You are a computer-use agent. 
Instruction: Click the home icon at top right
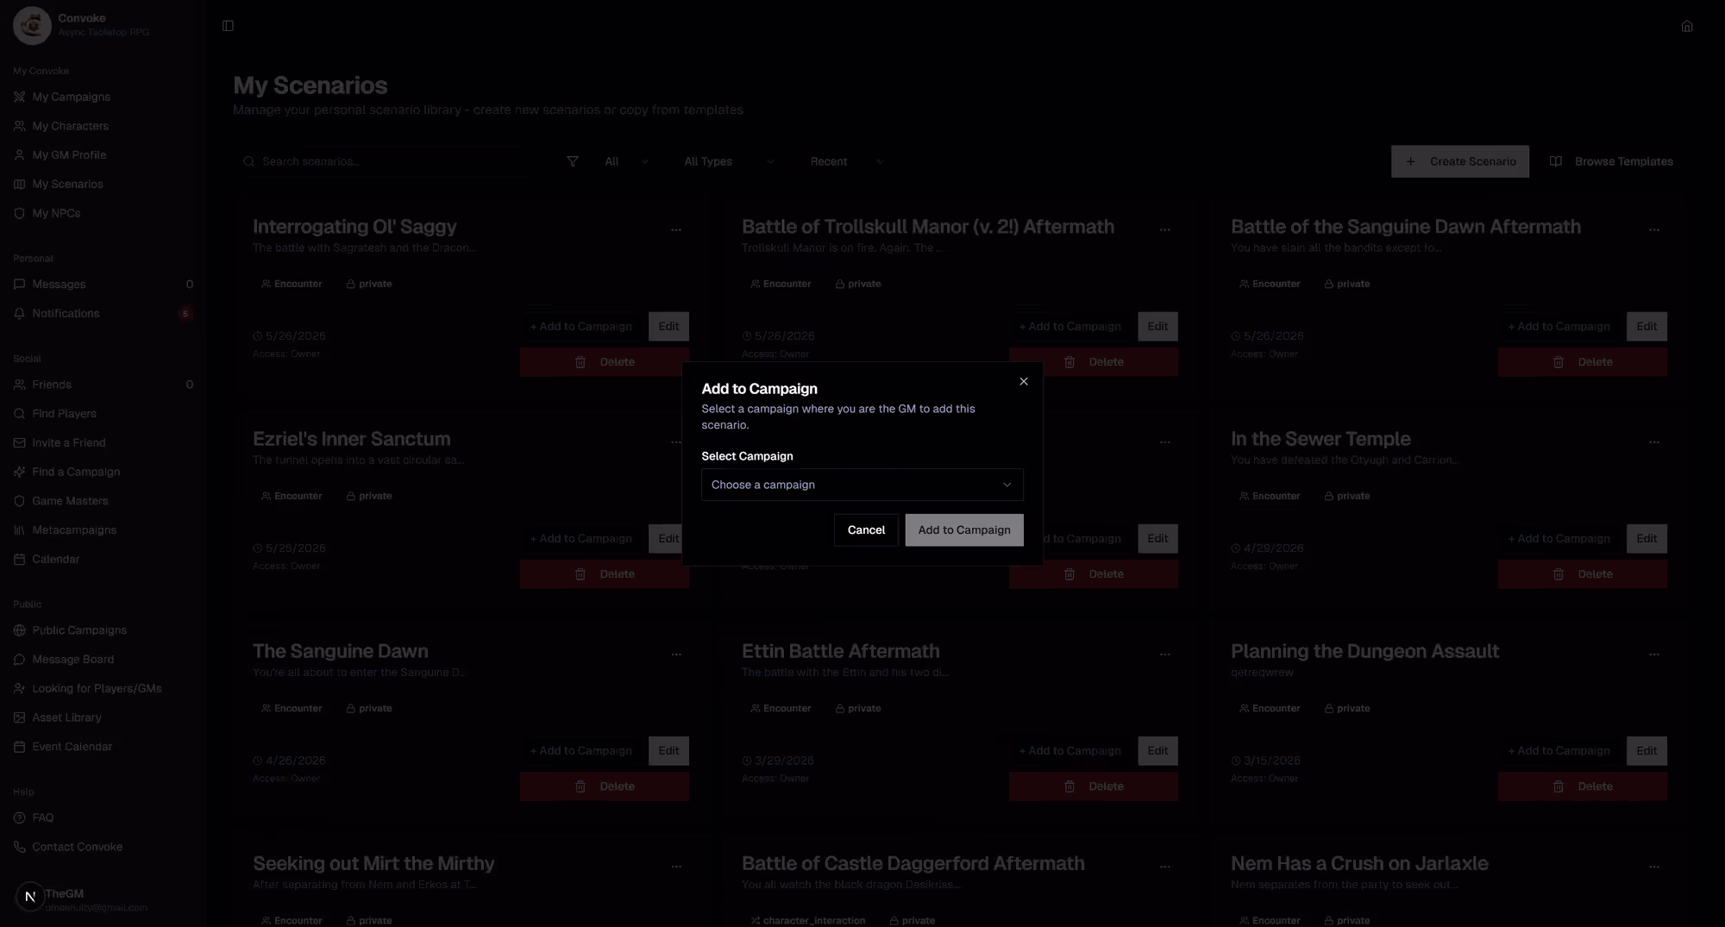click(x=1687, y=26)
